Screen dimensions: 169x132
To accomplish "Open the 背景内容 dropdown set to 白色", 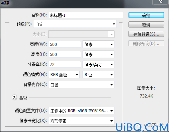I will (81, 84).
